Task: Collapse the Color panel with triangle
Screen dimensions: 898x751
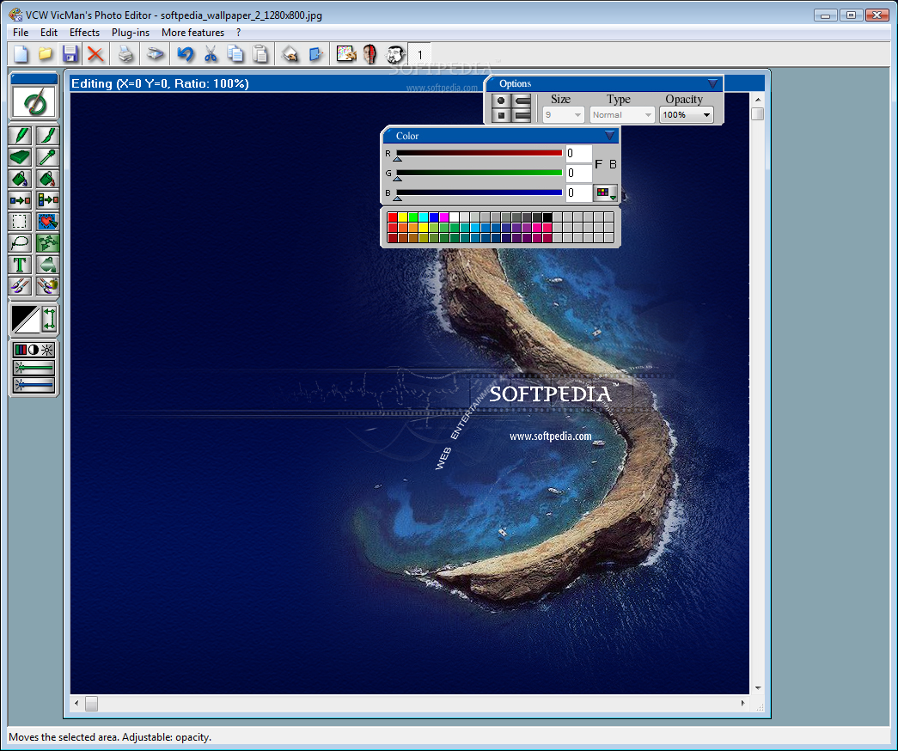Action: pyautogui.click(x=609, y=136)
